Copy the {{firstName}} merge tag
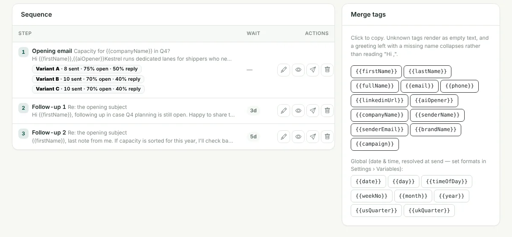Image resolution: width=512 pixels, height=237 pixels. (x=376, y=71)
